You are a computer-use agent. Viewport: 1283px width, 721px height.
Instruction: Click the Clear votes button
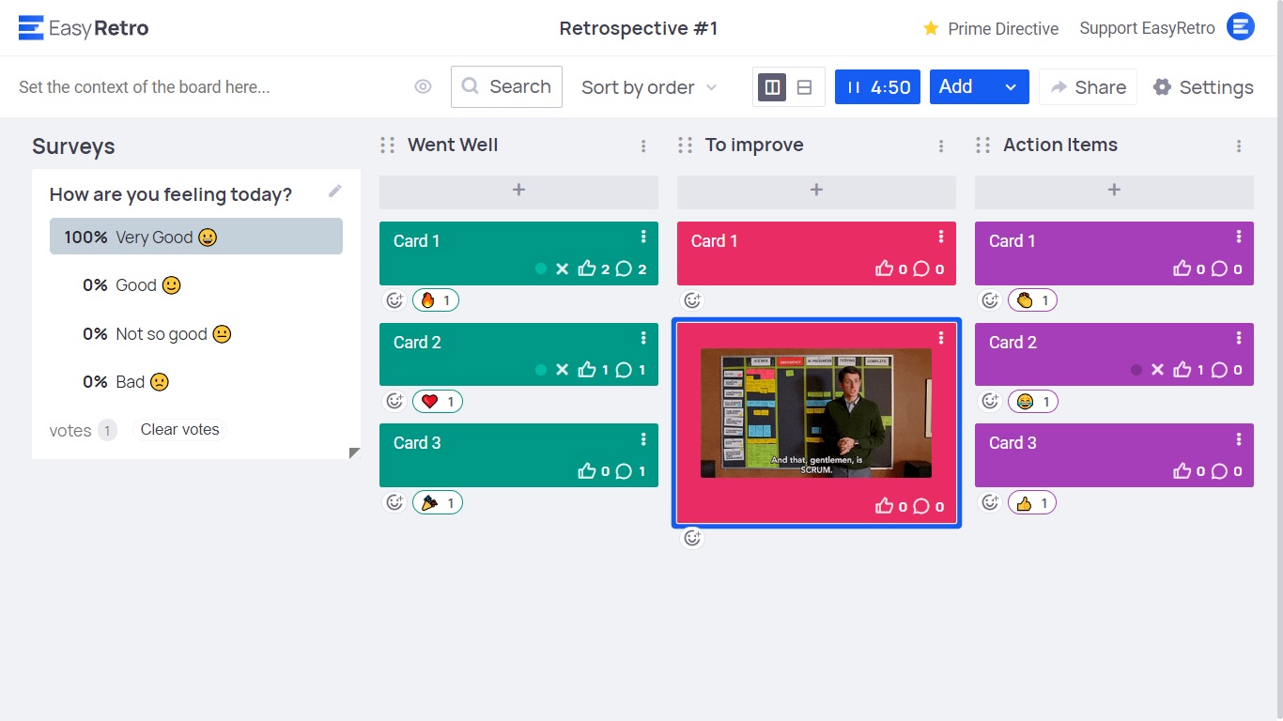point(179,430)
